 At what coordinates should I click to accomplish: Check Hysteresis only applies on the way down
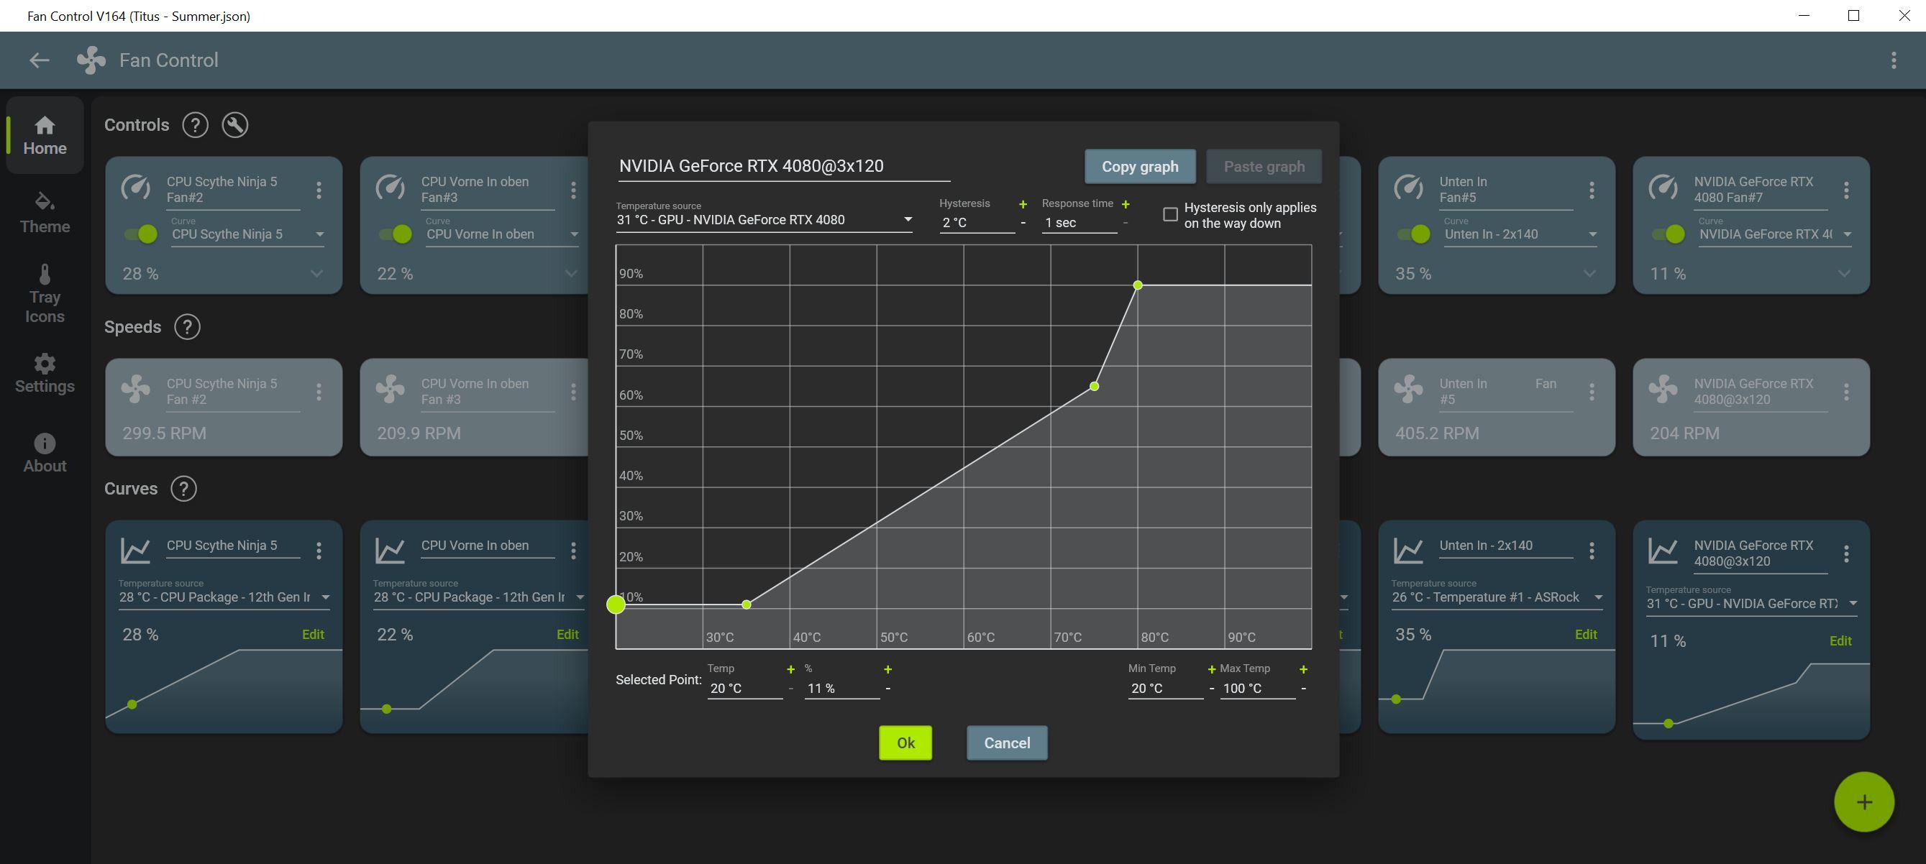pyautogui.click(x=1170, y=214)
